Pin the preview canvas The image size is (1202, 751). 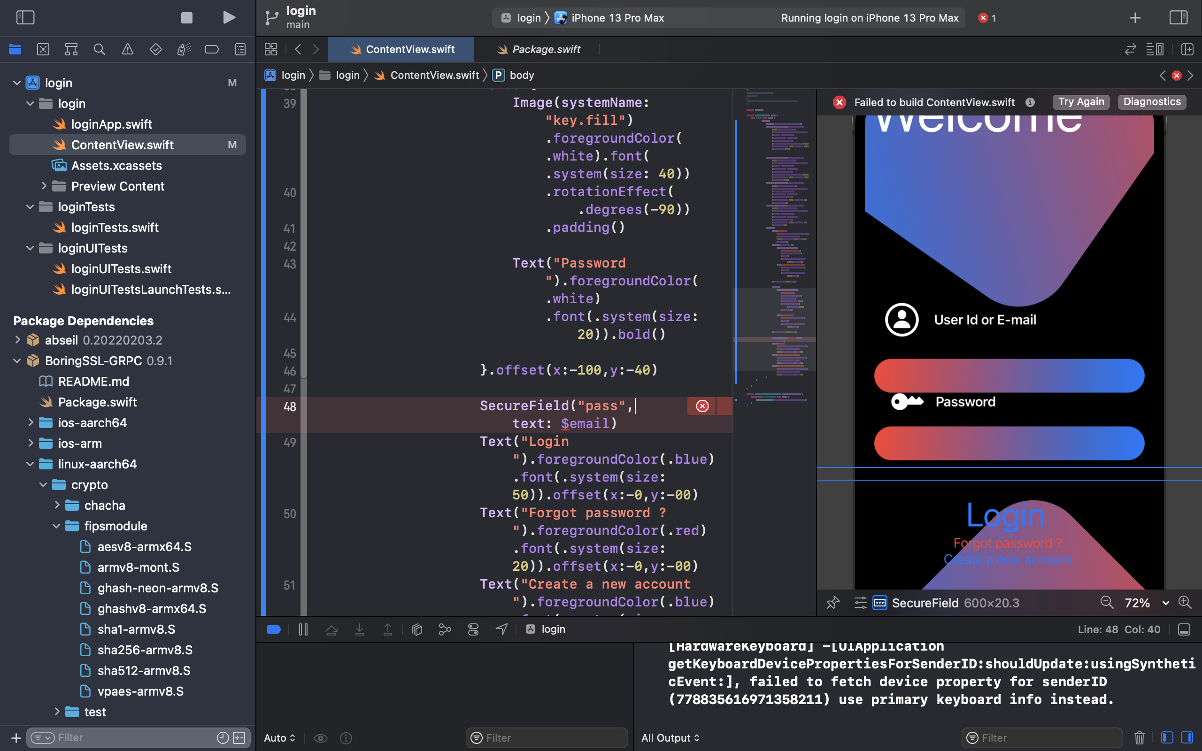(833, 603)
